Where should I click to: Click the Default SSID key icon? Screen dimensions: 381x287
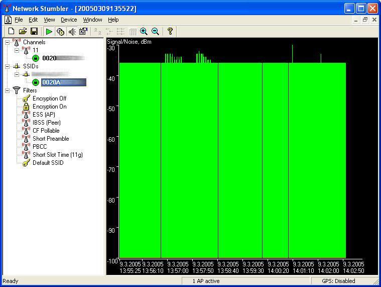[x=26, y=163]
